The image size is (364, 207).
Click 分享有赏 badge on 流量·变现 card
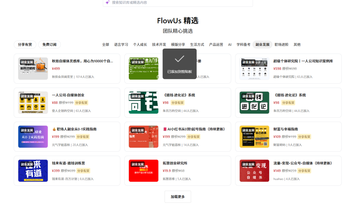click(304, 171)
